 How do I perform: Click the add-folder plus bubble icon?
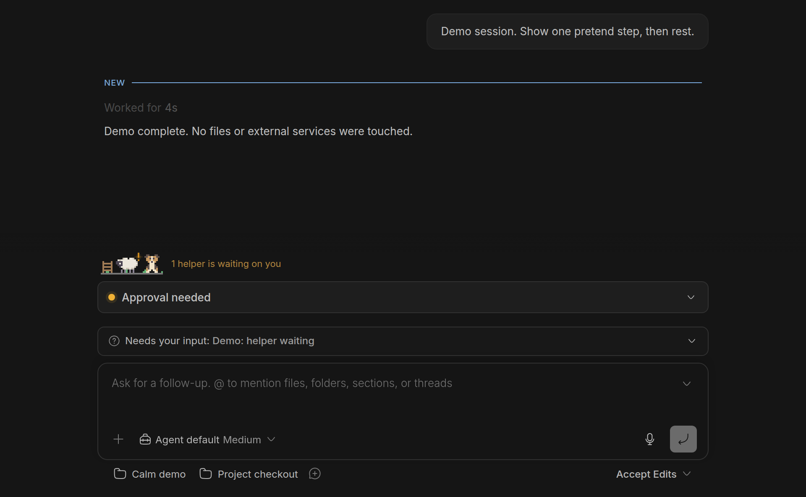point(315,474)
